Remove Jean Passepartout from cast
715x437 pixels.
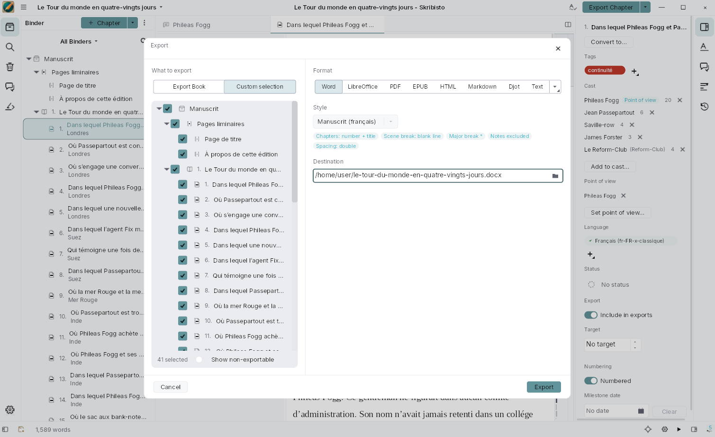click(652, 112)
